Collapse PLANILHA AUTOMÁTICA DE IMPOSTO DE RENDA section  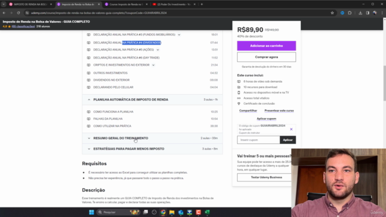click(x=153, y=99)
